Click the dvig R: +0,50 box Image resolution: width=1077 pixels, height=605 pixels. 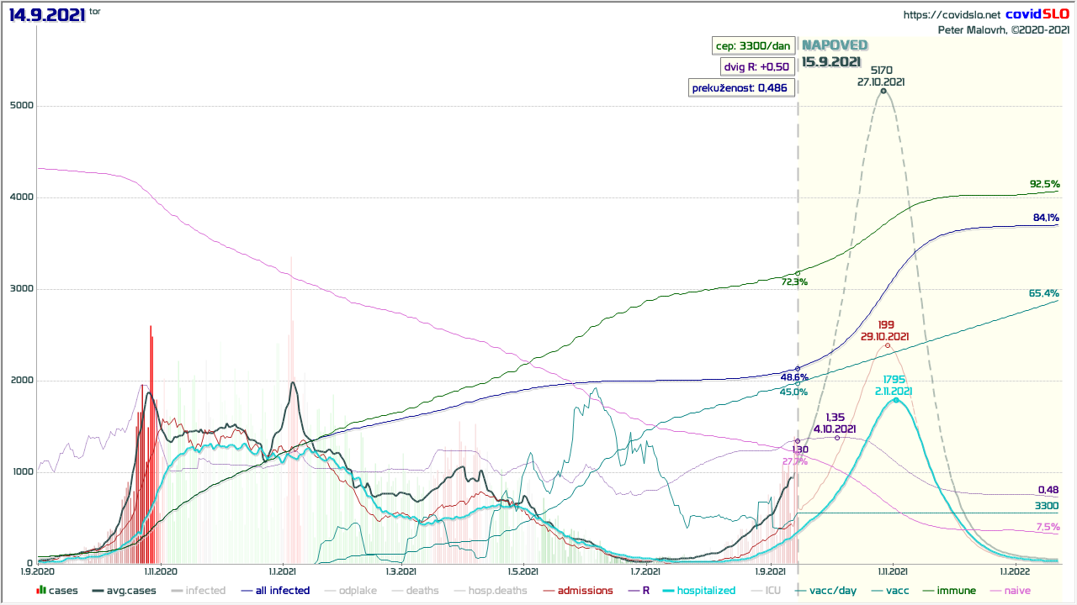(x=756, y=66)
